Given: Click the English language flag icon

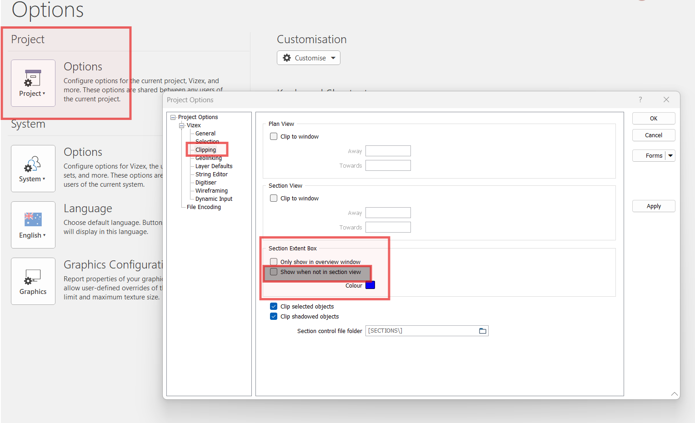Looking at the screenshot, I should (33, 220).
